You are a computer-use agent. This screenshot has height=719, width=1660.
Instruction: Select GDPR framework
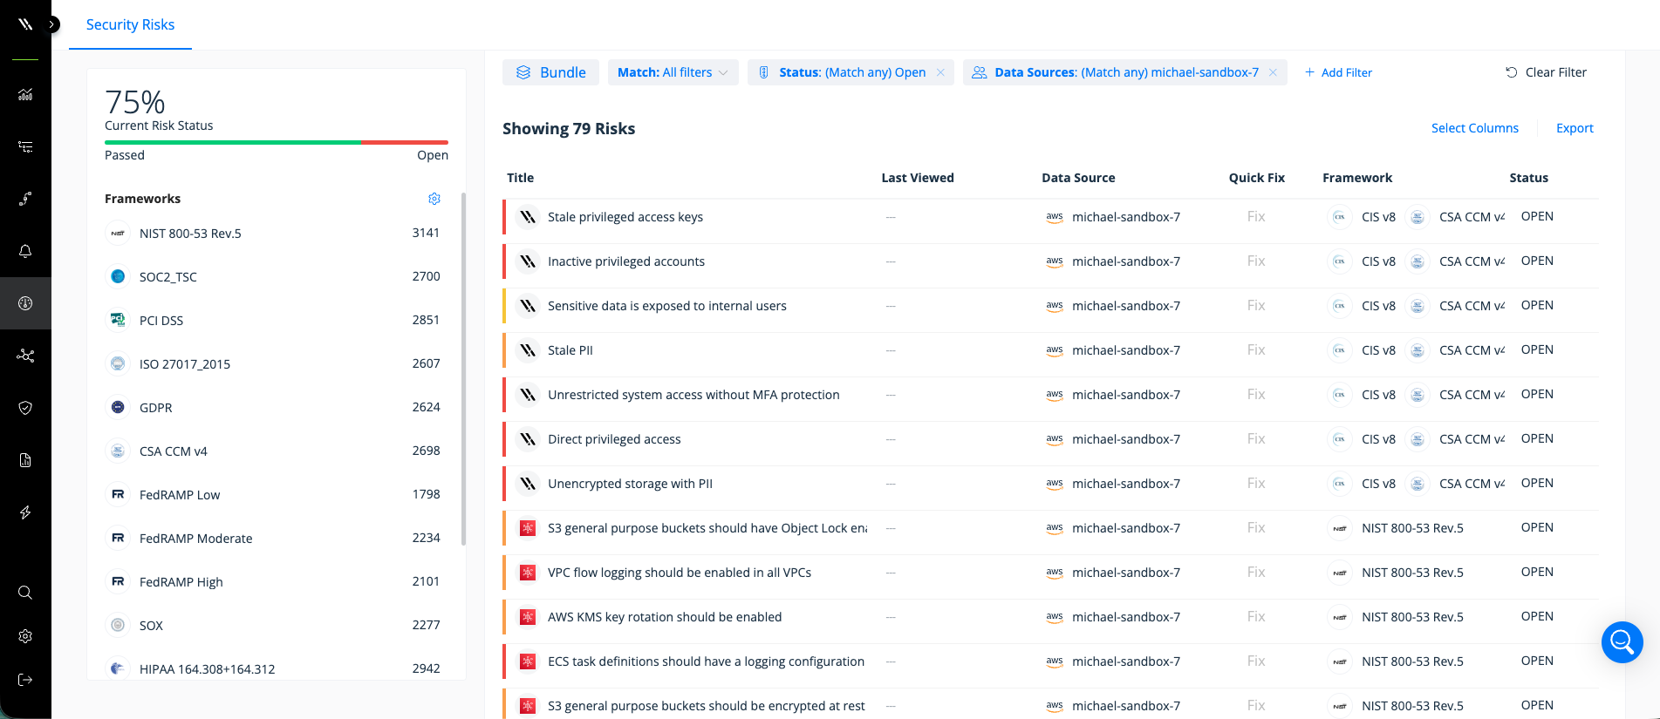click(x=272, y=407)
